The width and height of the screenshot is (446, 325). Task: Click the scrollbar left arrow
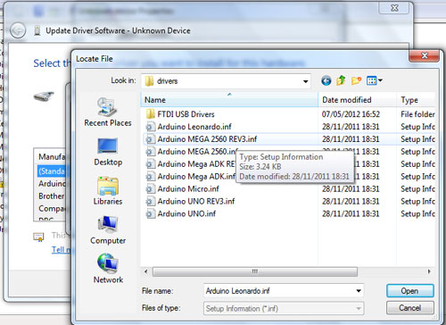pos(145,271)
